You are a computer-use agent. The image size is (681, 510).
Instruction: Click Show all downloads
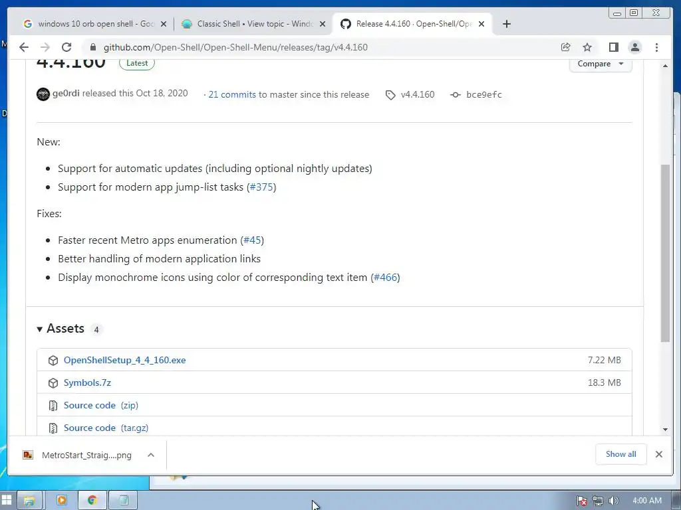(x=621, y=454)
